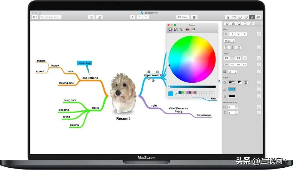The width and height of the screenshot is (293, 170).
Task: Open the black text color swatch
Action: pyautogui.click(x=232, y=96)
